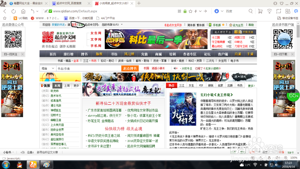
Task: Select the 三江 content tab
Action: point(181,86)
